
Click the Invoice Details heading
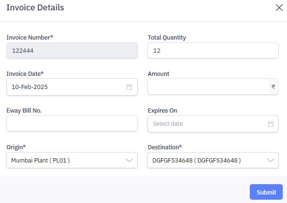click(35, 8)
